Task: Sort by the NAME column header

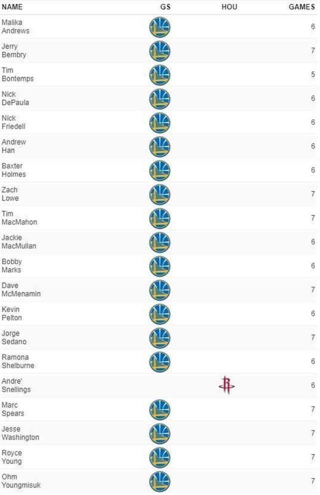Action: tap(12, 7)
